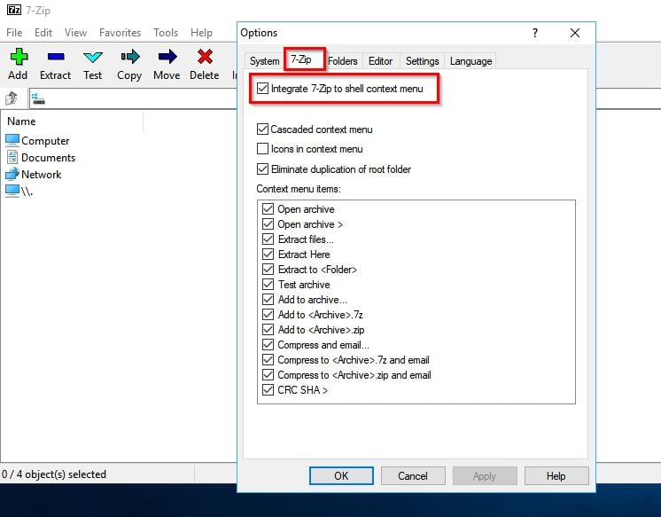Uncheck Compress to <Archive>.7z and email

[268, 359]
